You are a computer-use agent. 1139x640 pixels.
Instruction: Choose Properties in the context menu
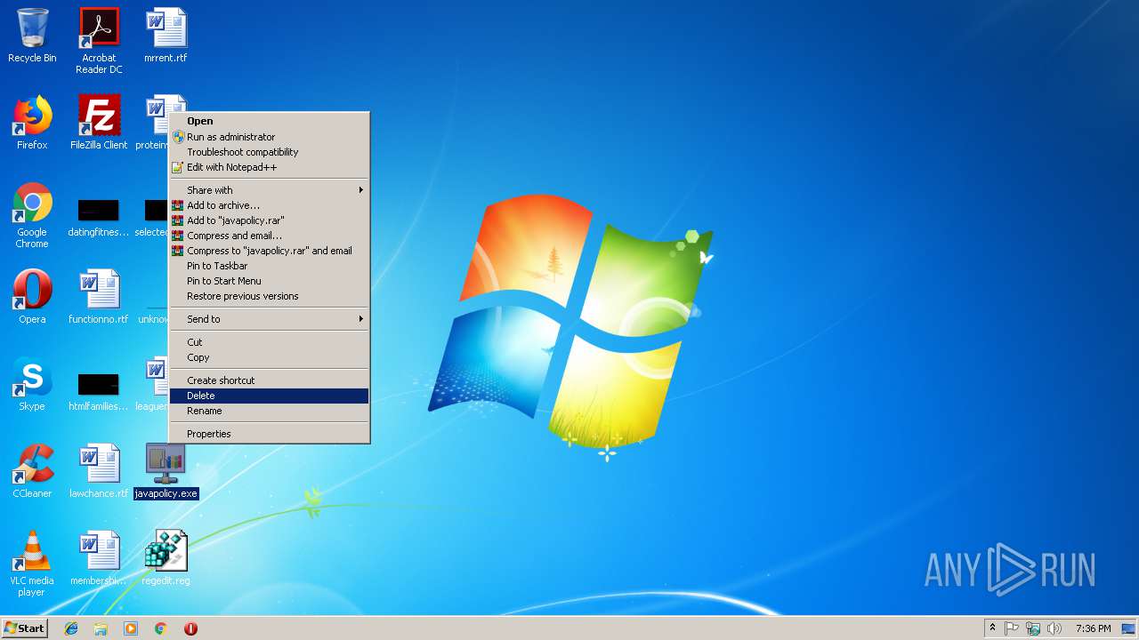coord(269,434)
